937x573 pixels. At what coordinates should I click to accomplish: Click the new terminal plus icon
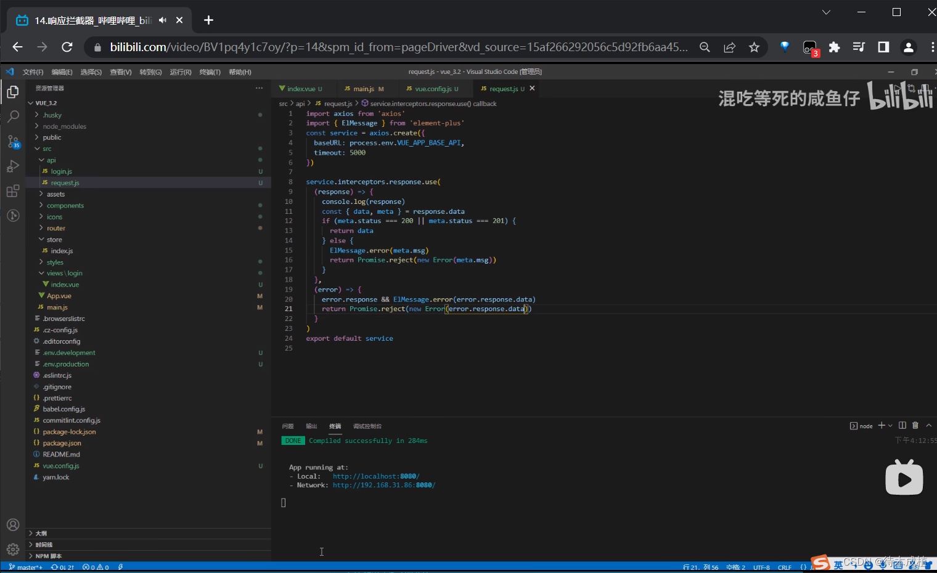pos(882,426)
